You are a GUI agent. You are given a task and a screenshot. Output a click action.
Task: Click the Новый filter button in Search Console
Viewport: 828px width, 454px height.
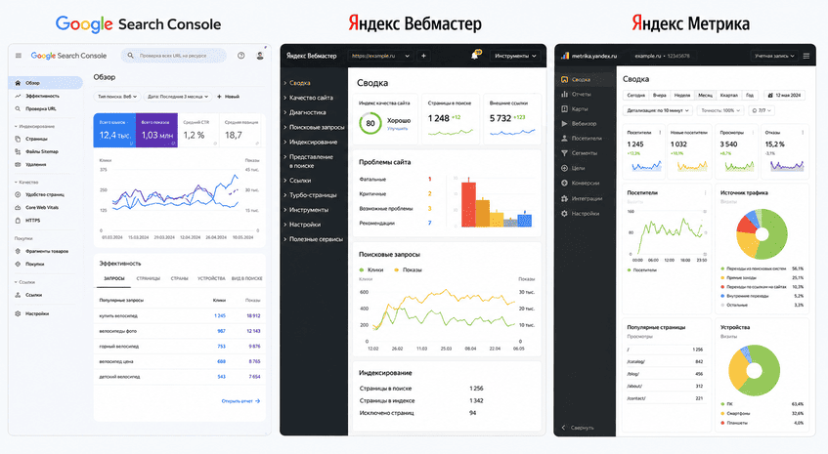[x=228, y=97]
